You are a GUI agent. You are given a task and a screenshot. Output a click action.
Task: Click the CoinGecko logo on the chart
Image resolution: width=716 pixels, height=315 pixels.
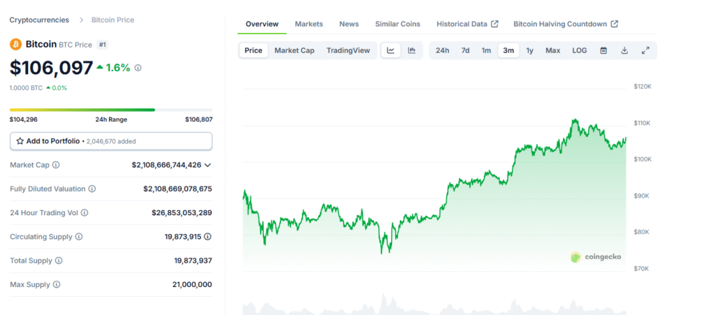596,257
